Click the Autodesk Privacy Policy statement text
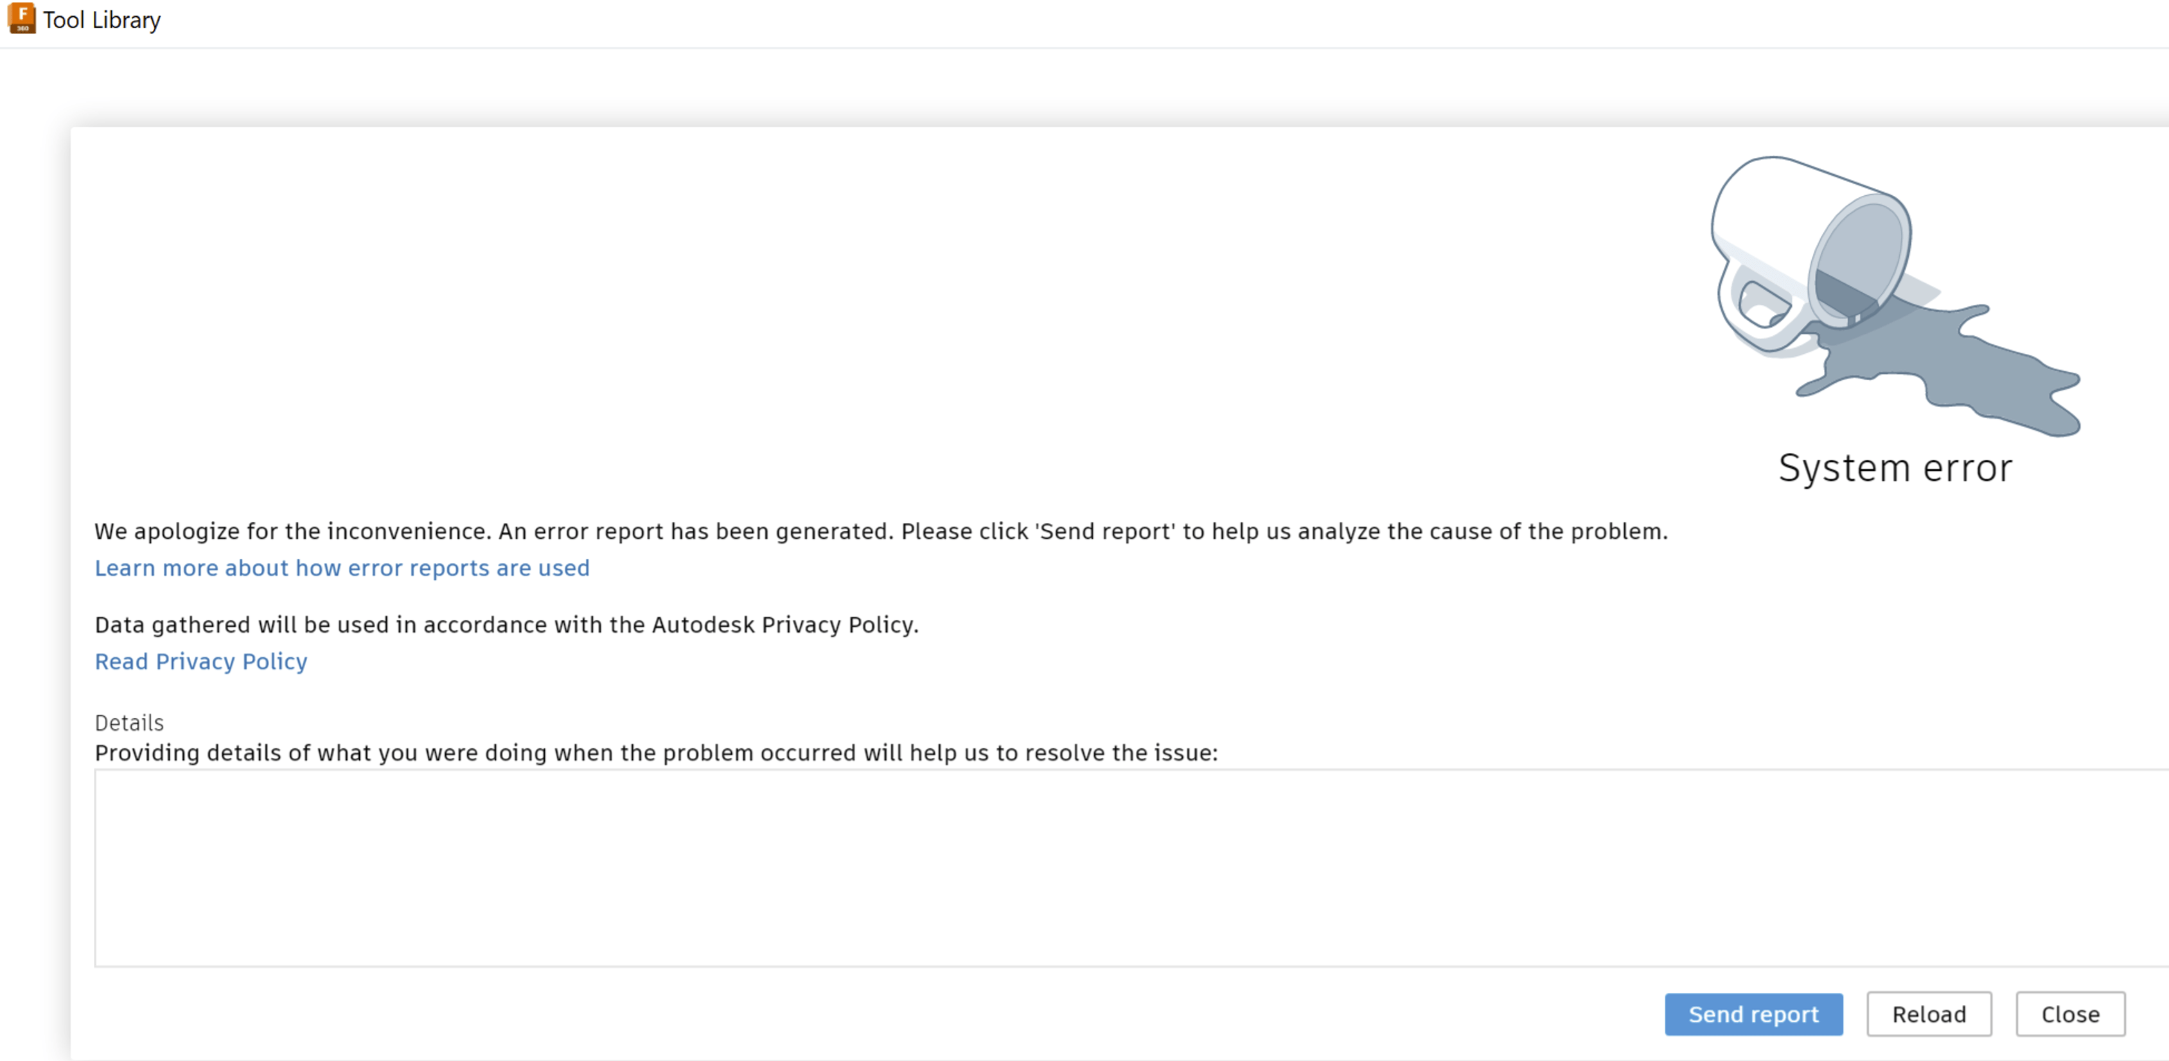The height and width of the screenshot is (1061, 2169). tap(506, 625)
